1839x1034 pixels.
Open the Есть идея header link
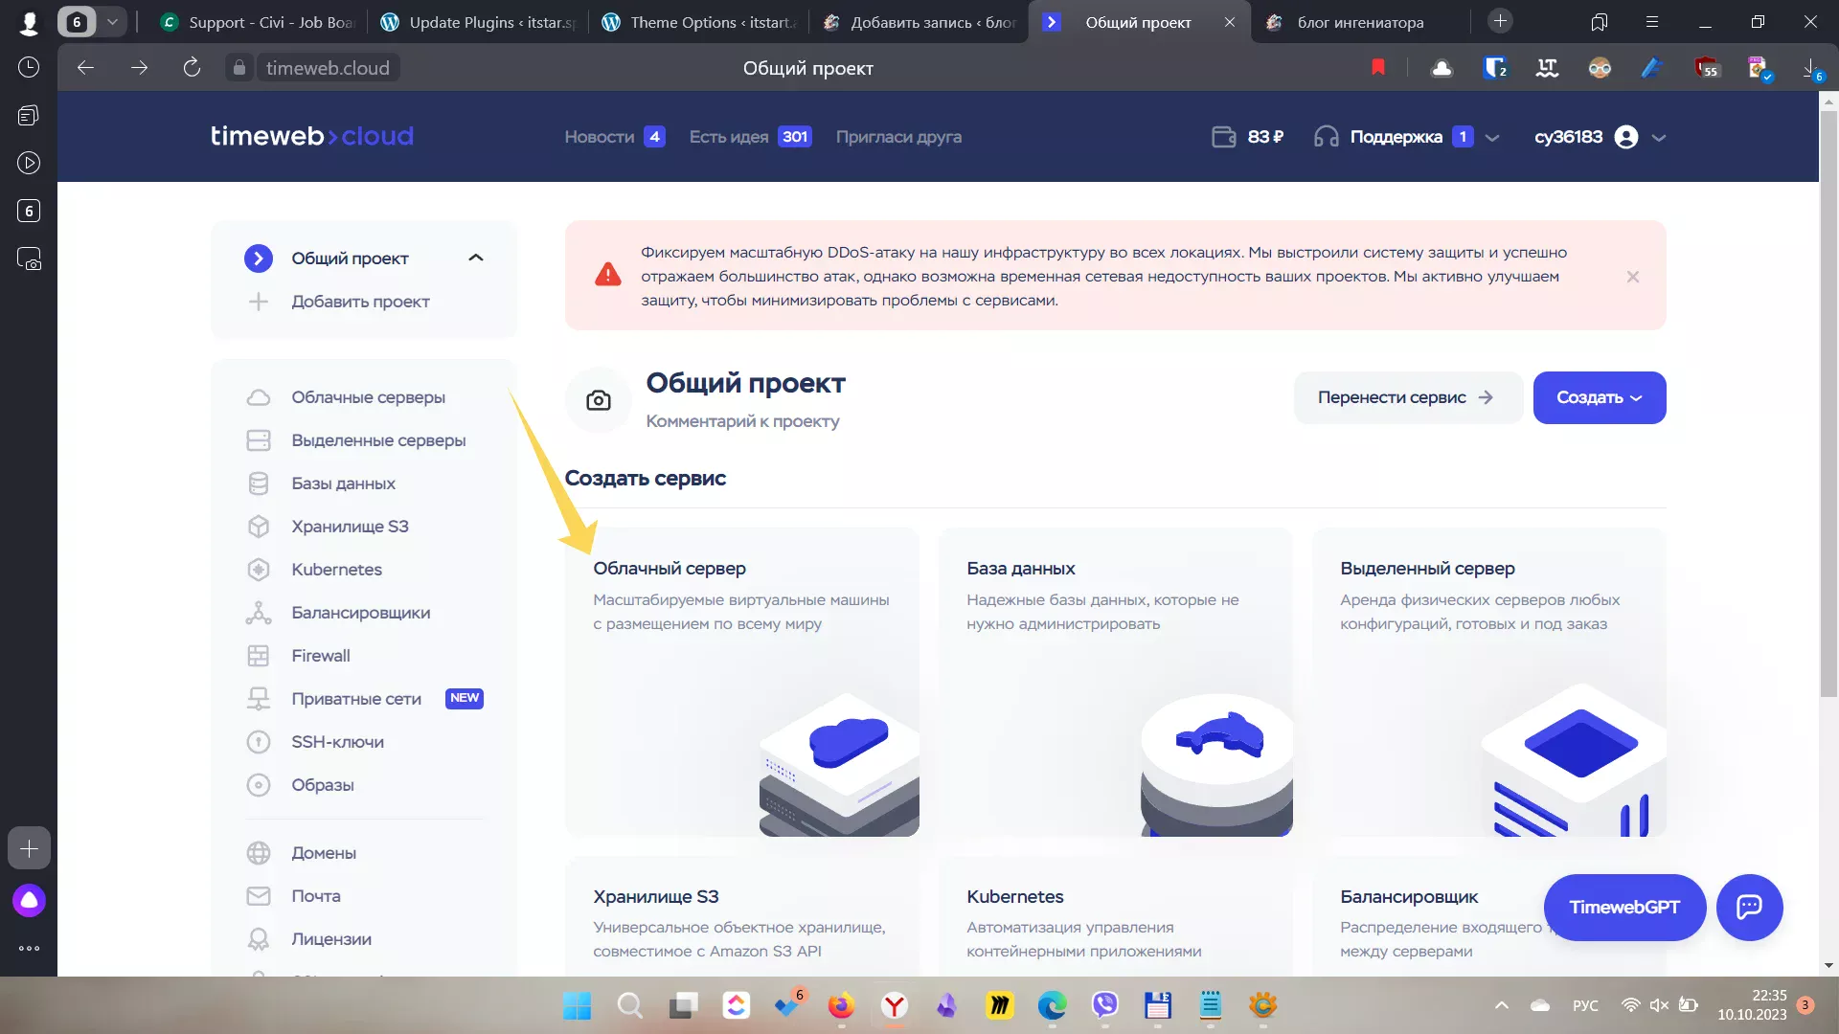[750, 137]
